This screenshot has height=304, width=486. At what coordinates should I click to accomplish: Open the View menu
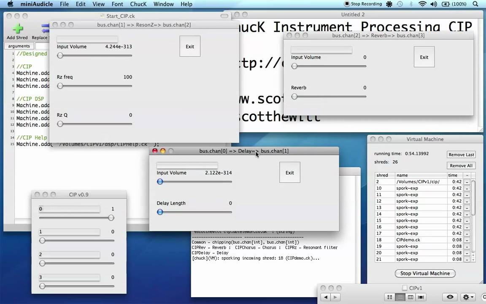click(x=98, y=4)
